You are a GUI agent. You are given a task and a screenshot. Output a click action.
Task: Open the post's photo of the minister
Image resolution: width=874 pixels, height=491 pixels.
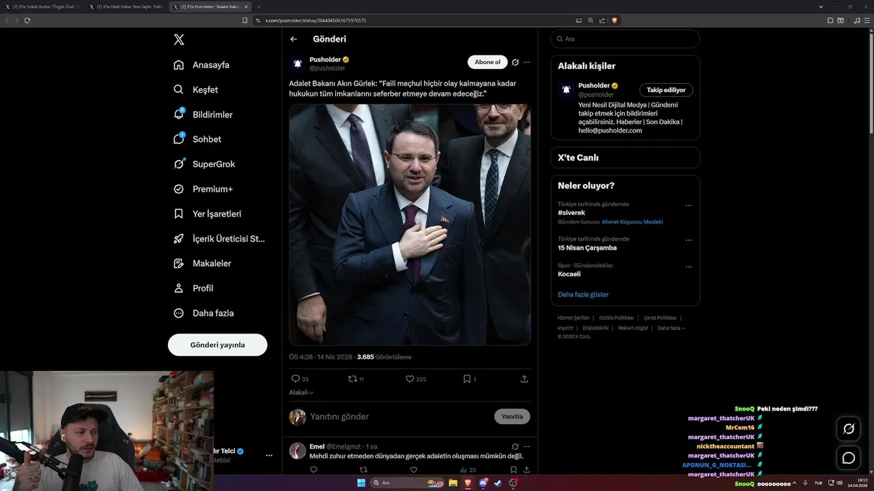coord(410,224)
